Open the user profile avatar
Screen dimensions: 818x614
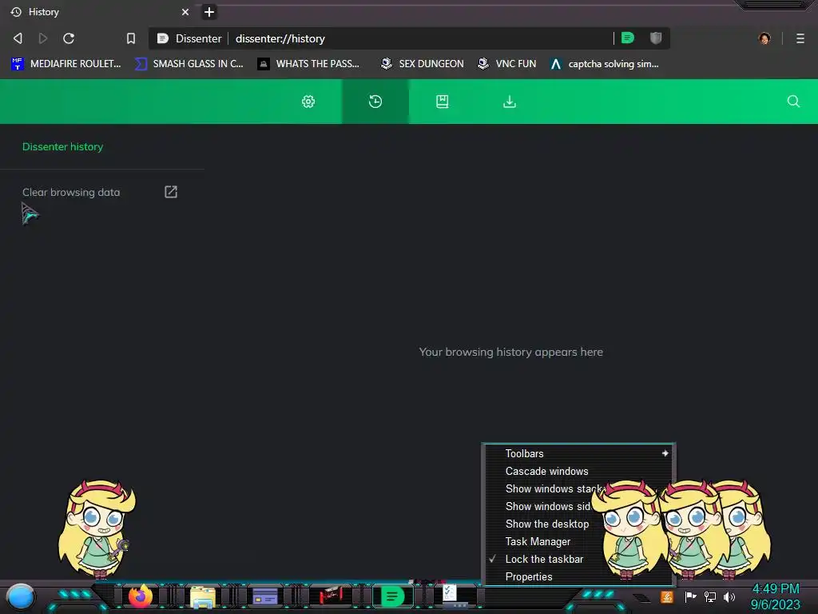click(x=764, y=38)
